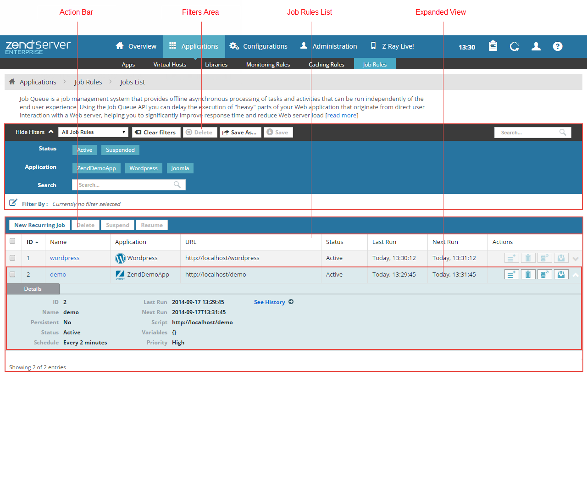Click the database icon in the demo row
The width and height of the screenshot is (587, 477).
pyautogui.click(x=544, y=274)
